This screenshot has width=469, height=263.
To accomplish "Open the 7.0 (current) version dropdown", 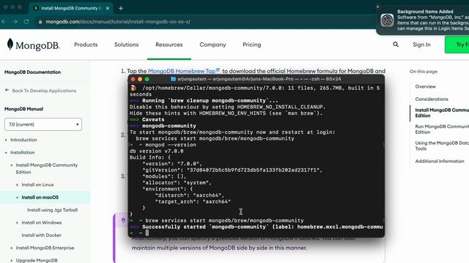I will [43, 124].
